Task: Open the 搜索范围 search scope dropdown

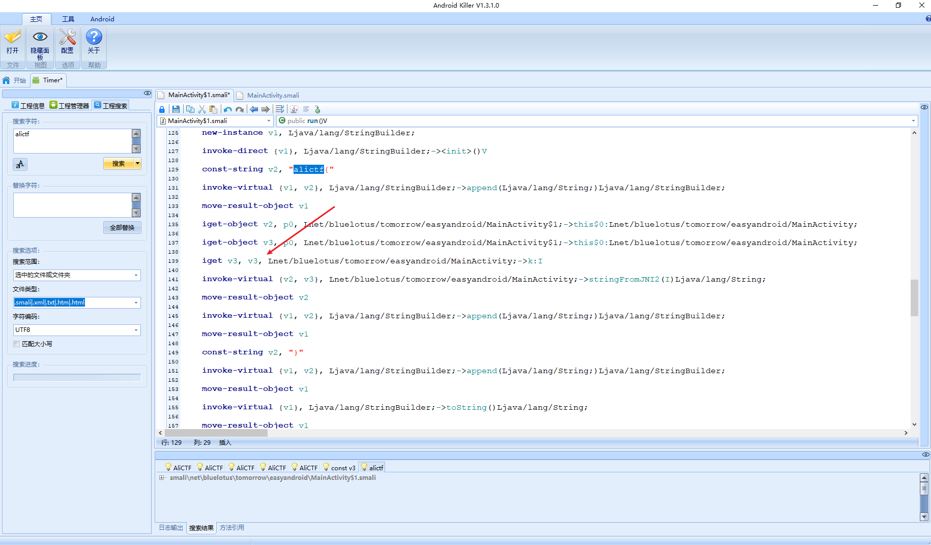Action: pyautogui.click(x=136, y=275)
